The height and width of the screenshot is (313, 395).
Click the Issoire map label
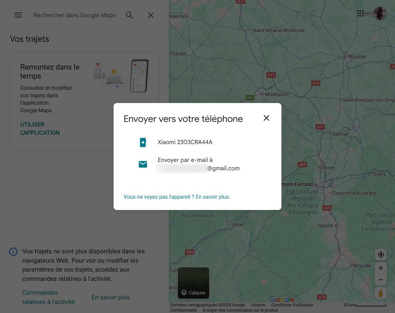tap(325, 226)
